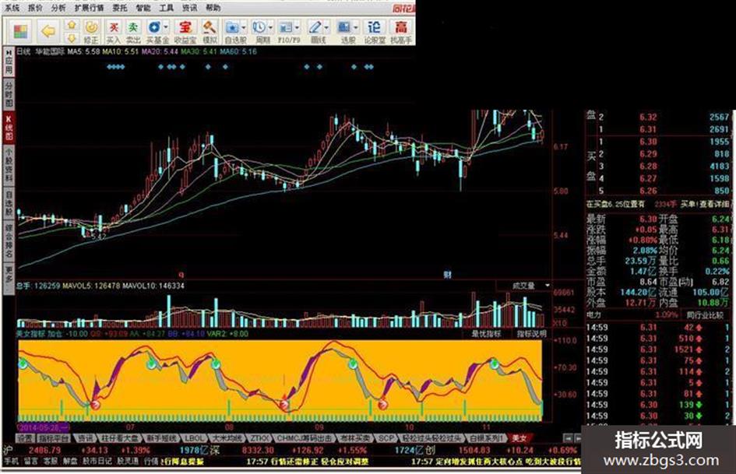Switch to the 分时图 sidebar tab

click(9, 94)
